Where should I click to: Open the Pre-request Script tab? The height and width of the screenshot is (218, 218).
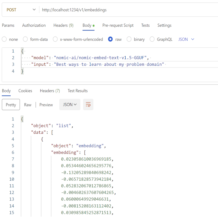point(118,25)
